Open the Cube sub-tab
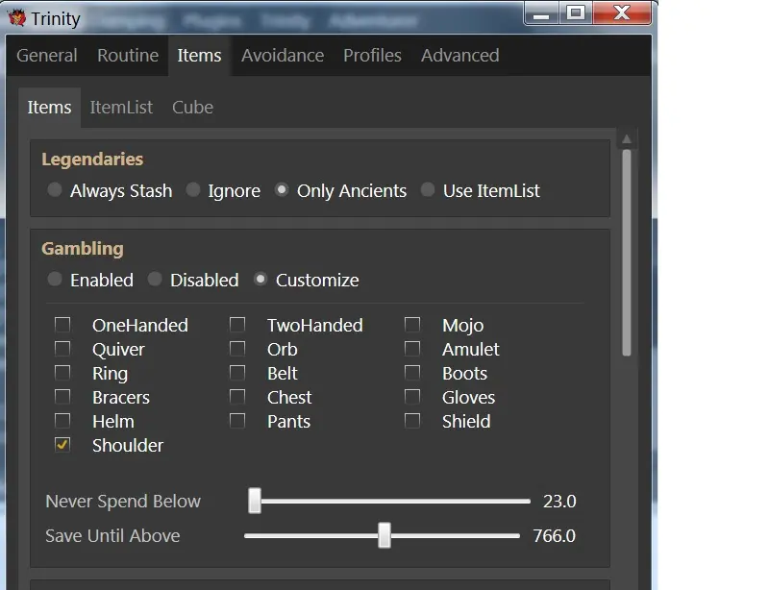 [x=192, y=107]
